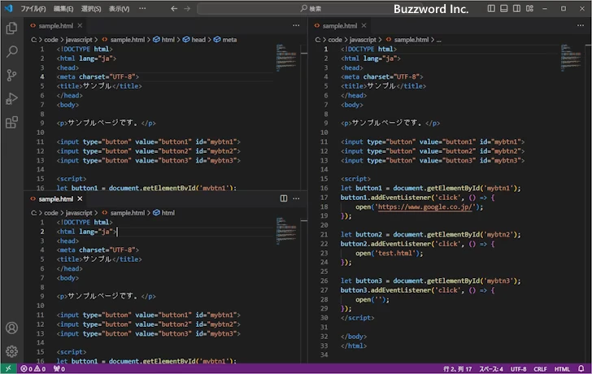This screenshot has width=592, height=374.
Task: Open the Accounts menu icon
Action: [11, 328]
